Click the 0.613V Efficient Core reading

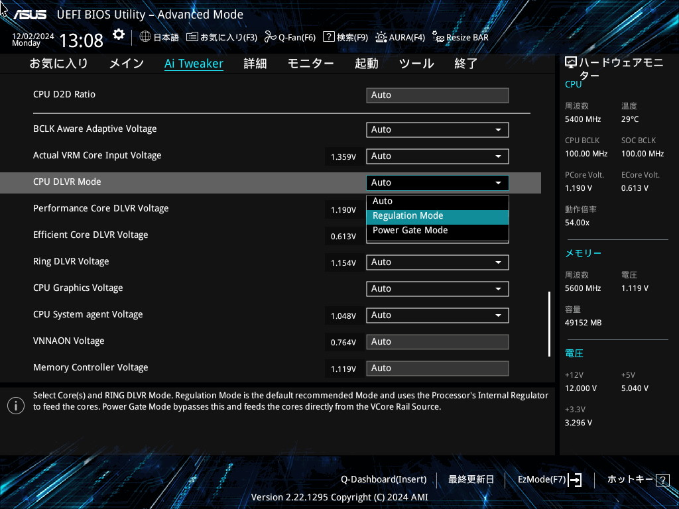click(x=343, y=237)
